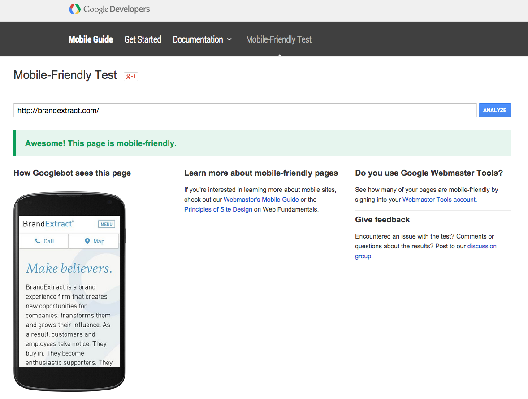Click the MENU button in the phone preview
Viewport: 528px width, 399px height.
pos(106,223)
